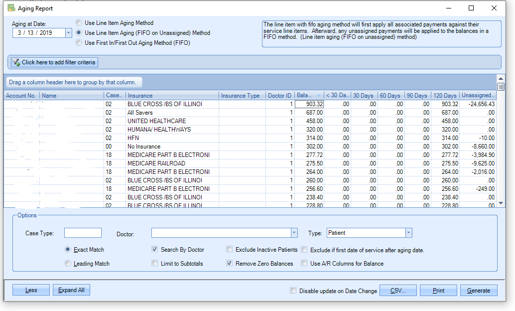Screen dimensions: 515x311
Task: Click the Print button
Action: tap(438, 290)
